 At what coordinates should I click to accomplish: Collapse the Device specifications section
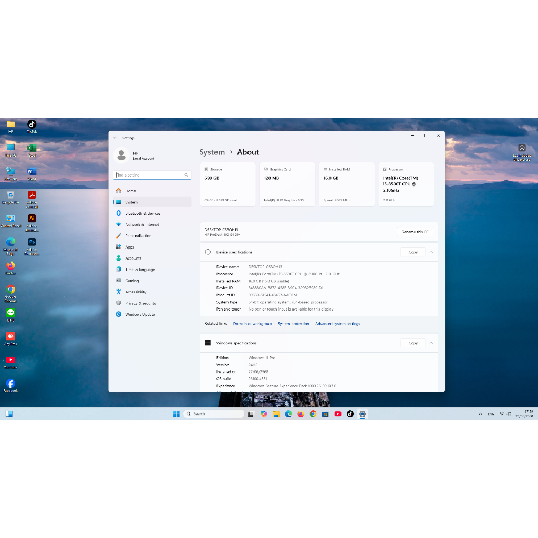[x=431, y=252]
